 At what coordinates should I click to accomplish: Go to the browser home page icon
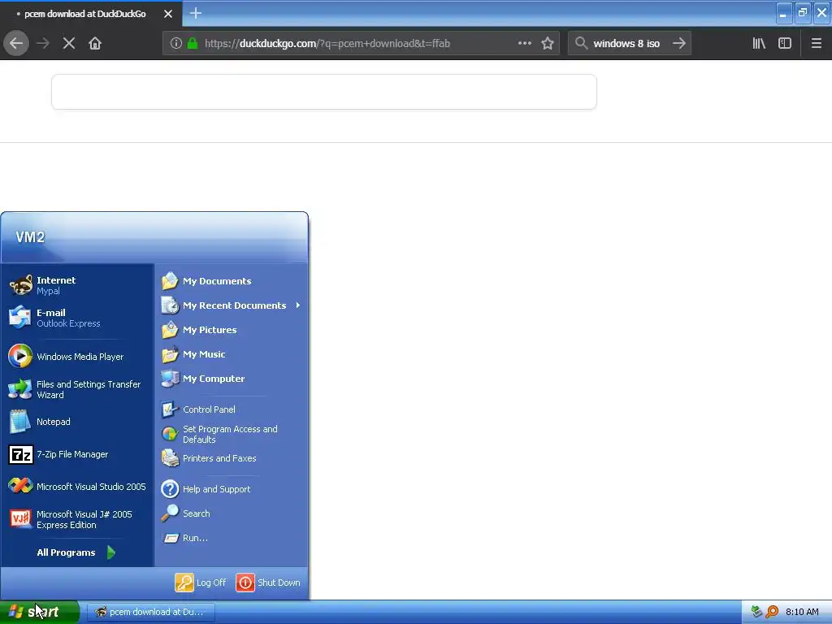(x=95, y=44)
